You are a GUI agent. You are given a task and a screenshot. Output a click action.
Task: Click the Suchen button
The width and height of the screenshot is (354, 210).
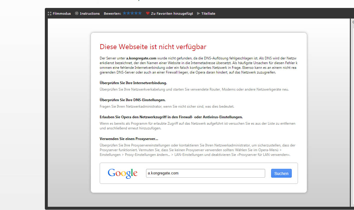pos(281,173)
